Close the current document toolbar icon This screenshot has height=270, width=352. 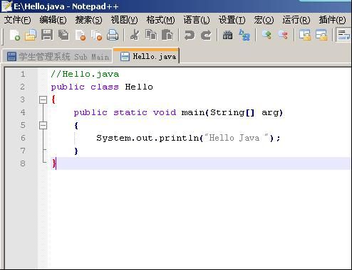[80, 36]
